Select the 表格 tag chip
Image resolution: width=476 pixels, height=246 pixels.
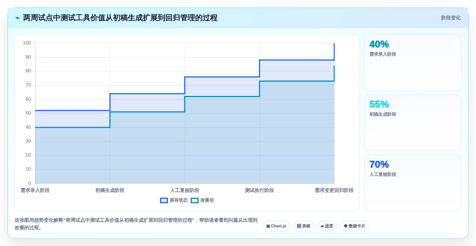pos(304,226)
